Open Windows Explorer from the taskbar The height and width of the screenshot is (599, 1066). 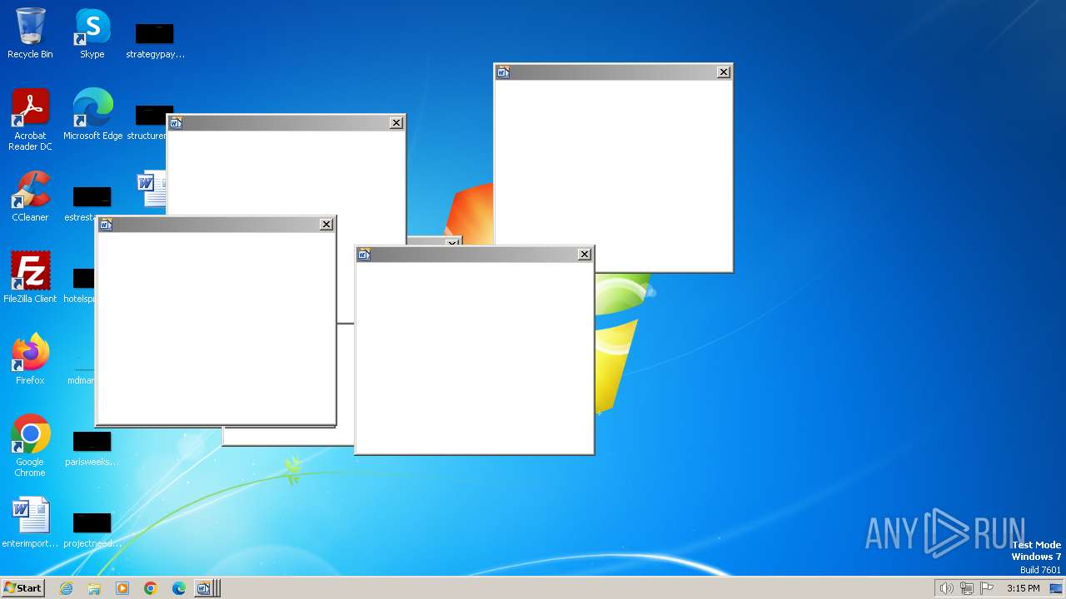click(x=94, y=588)
